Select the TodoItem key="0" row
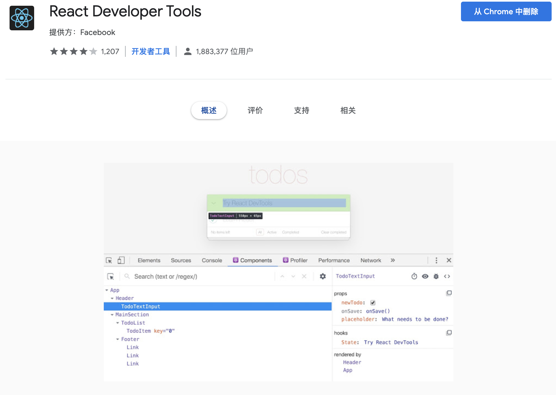The image size is (556, 395). click(150, 331)
